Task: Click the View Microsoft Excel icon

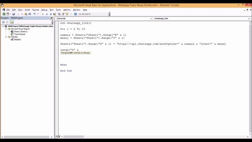Action: point(4,14)
